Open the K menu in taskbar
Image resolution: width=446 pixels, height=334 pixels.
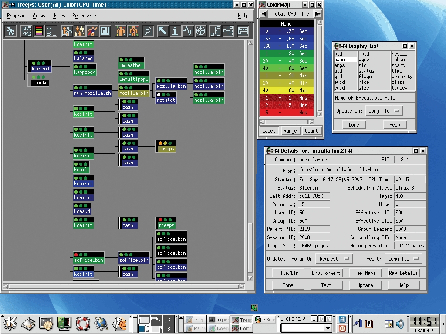pos(10,323)
